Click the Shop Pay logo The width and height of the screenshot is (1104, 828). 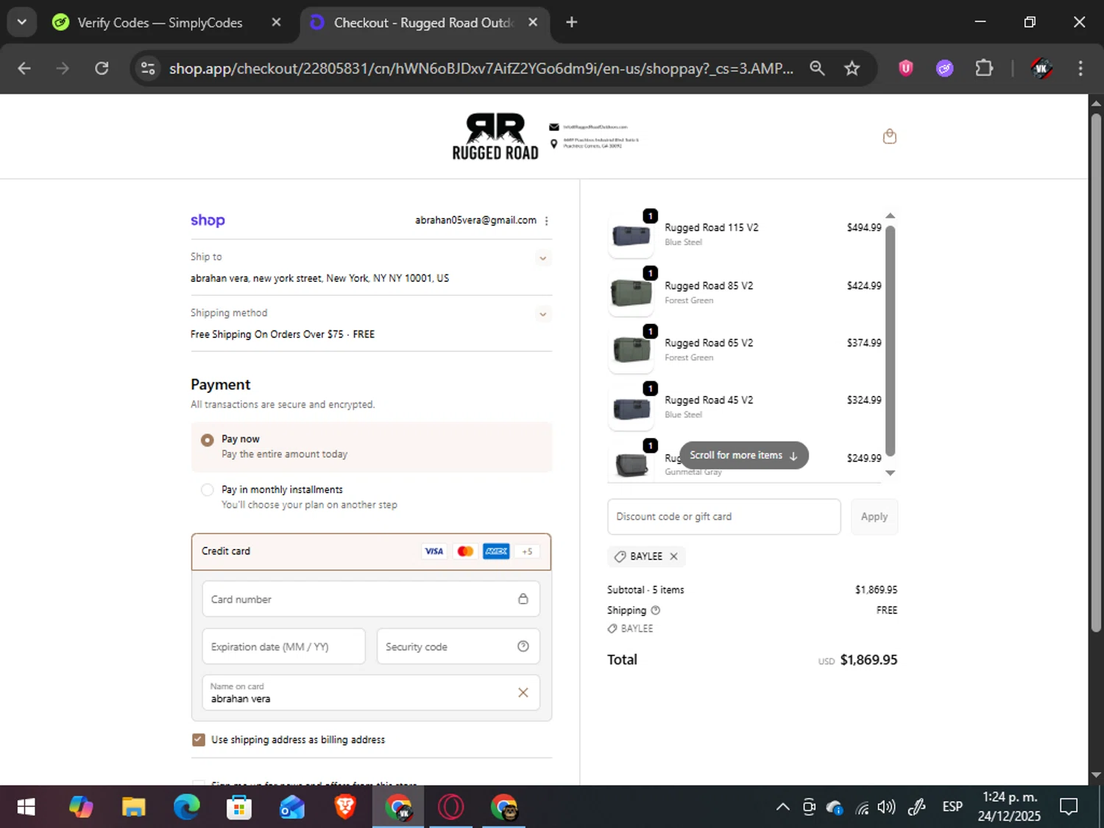[x=208, y=220]
